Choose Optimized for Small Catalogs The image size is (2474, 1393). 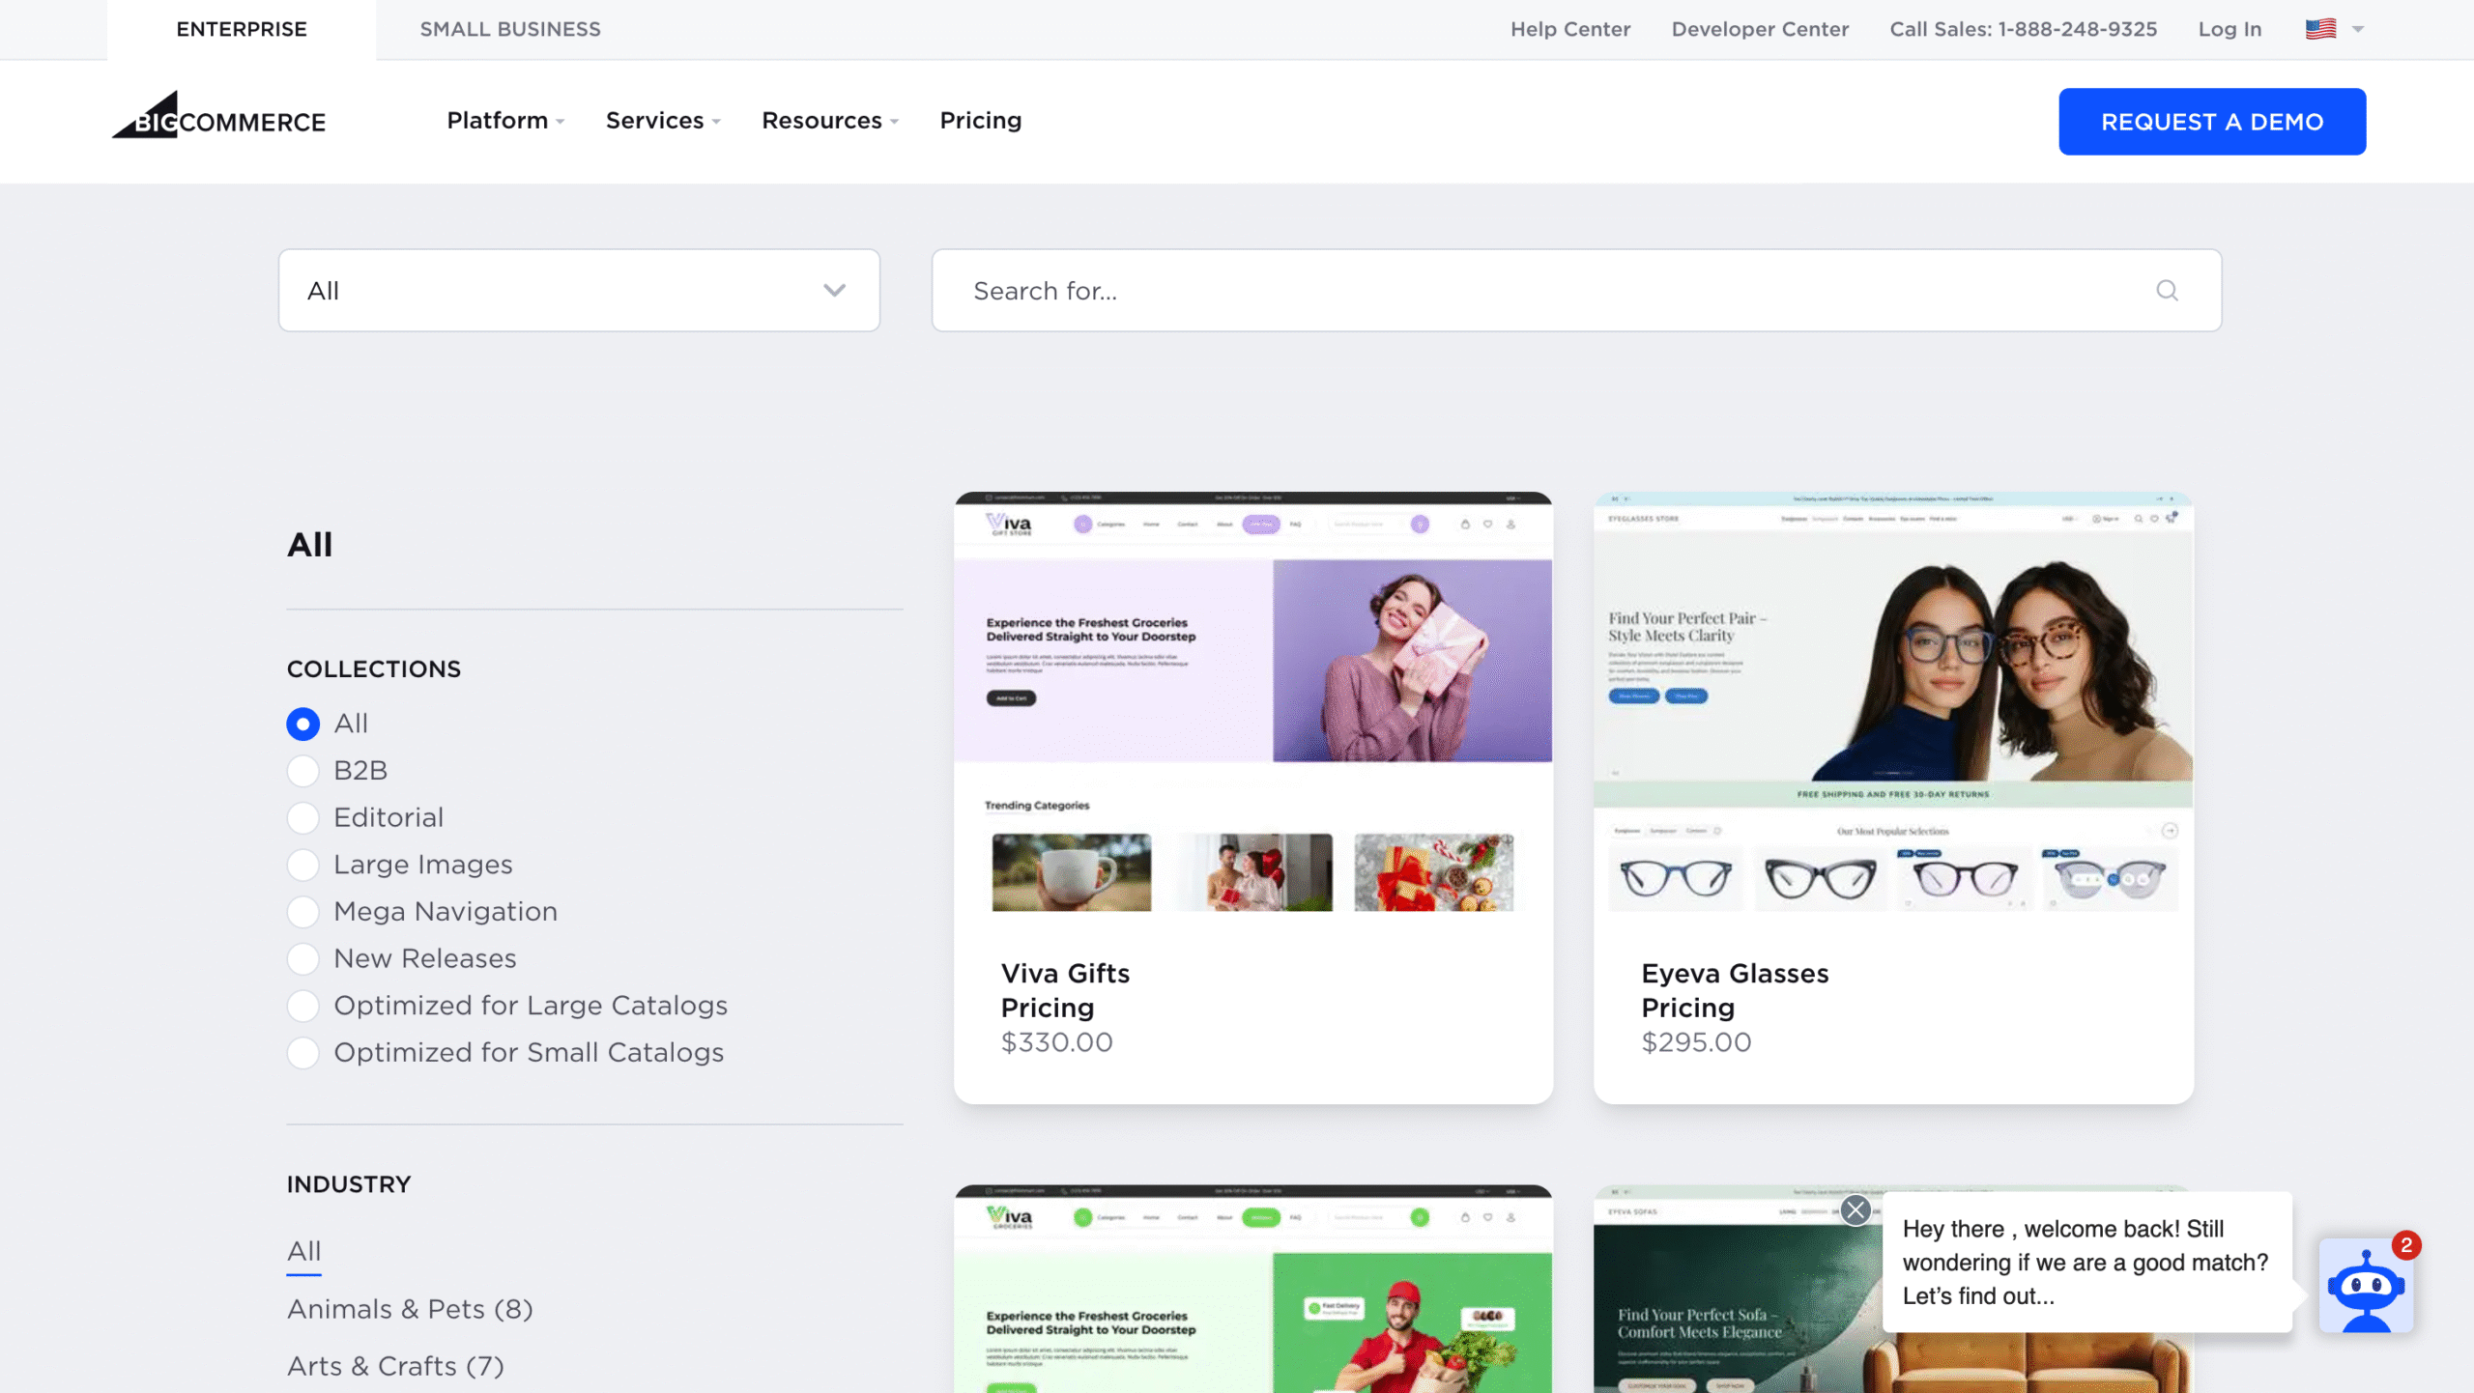(x=302, y=1053)
